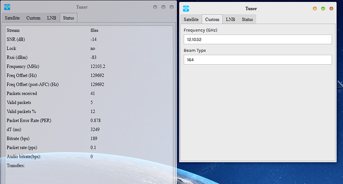Click the Tuner app icon in the active window
The height and width of the screenshot is (184, 343).
(186, 8)
